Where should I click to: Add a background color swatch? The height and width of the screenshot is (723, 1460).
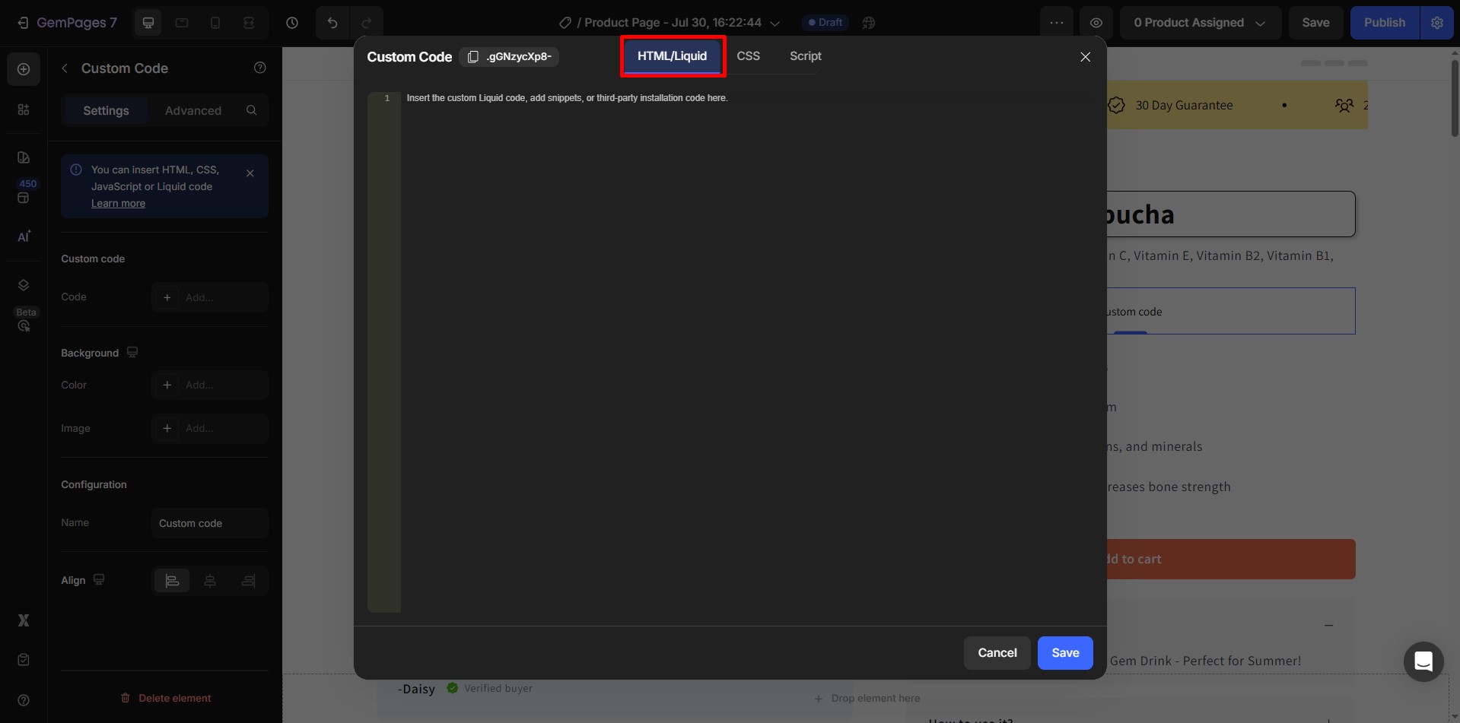point(167,385)
